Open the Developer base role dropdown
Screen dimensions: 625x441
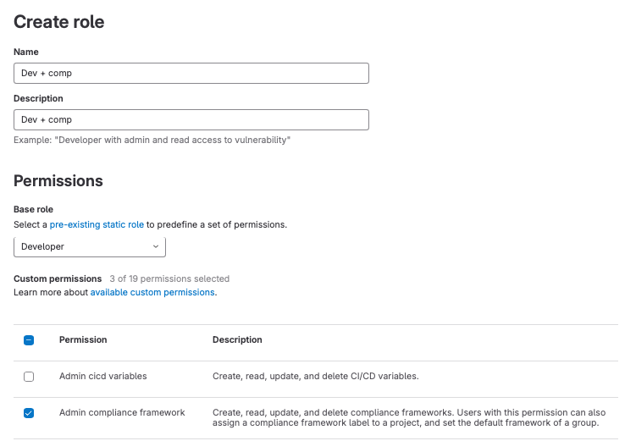[x=89, y=246]
